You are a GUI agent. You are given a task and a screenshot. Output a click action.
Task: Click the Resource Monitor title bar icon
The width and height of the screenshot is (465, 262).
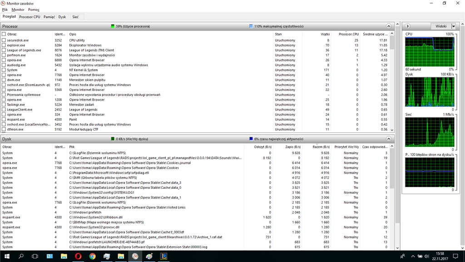pos(3,3)
